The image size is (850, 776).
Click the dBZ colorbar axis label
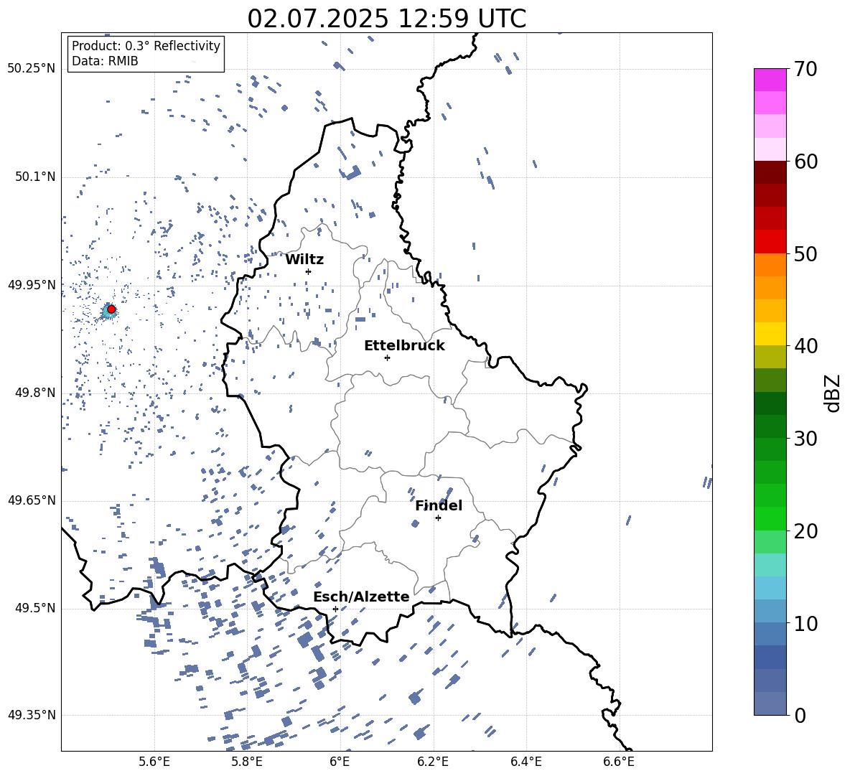833,393
